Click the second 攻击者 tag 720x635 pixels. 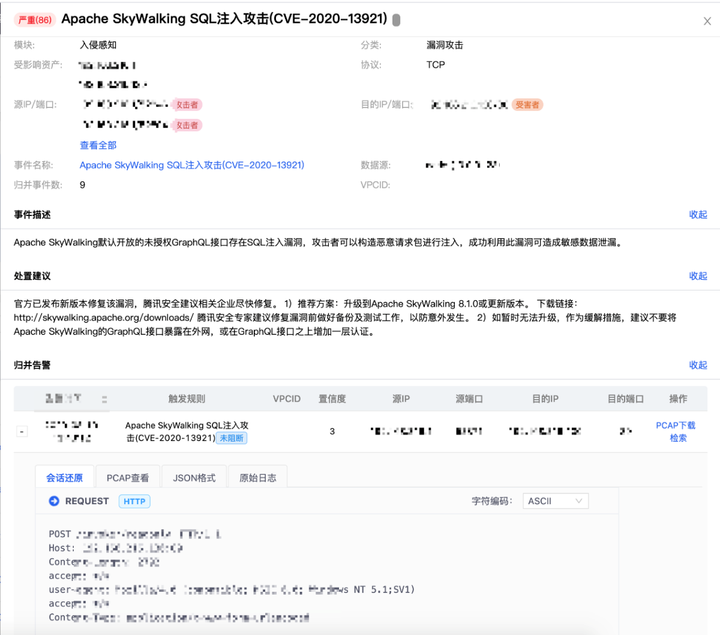pos(187,125)
